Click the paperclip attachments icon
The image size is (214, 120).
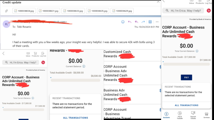7,11
